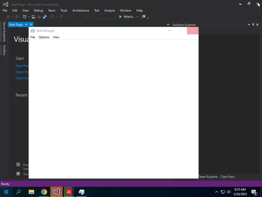Open taskbar search magnifier
Image resolution: width=262 pixels, height=197 pixels.
[x=18, y=192]
